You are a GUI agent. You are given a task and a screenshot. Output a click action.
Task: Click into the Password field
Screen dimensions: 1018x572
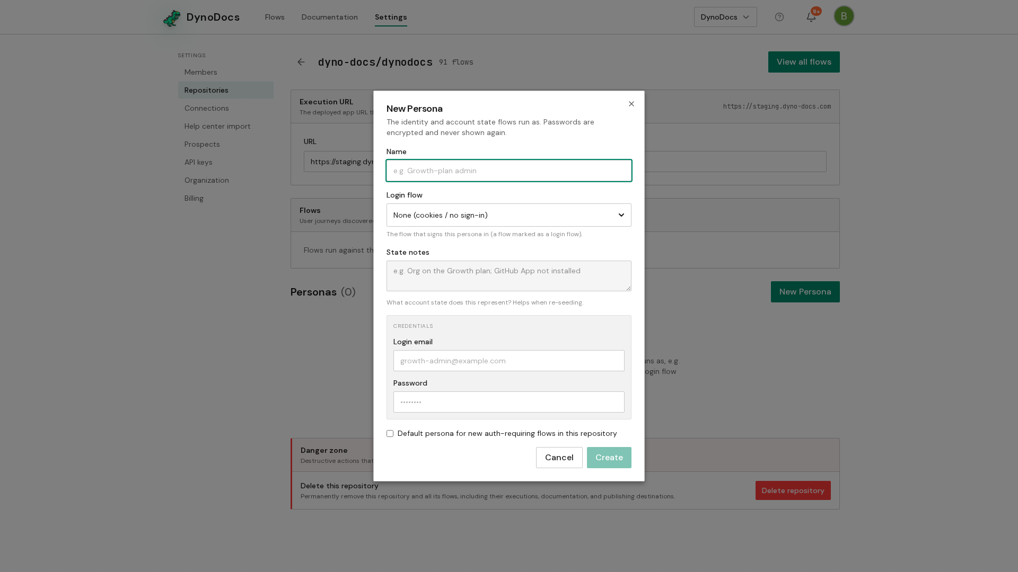pyautogui.click(x=509, y=402)
